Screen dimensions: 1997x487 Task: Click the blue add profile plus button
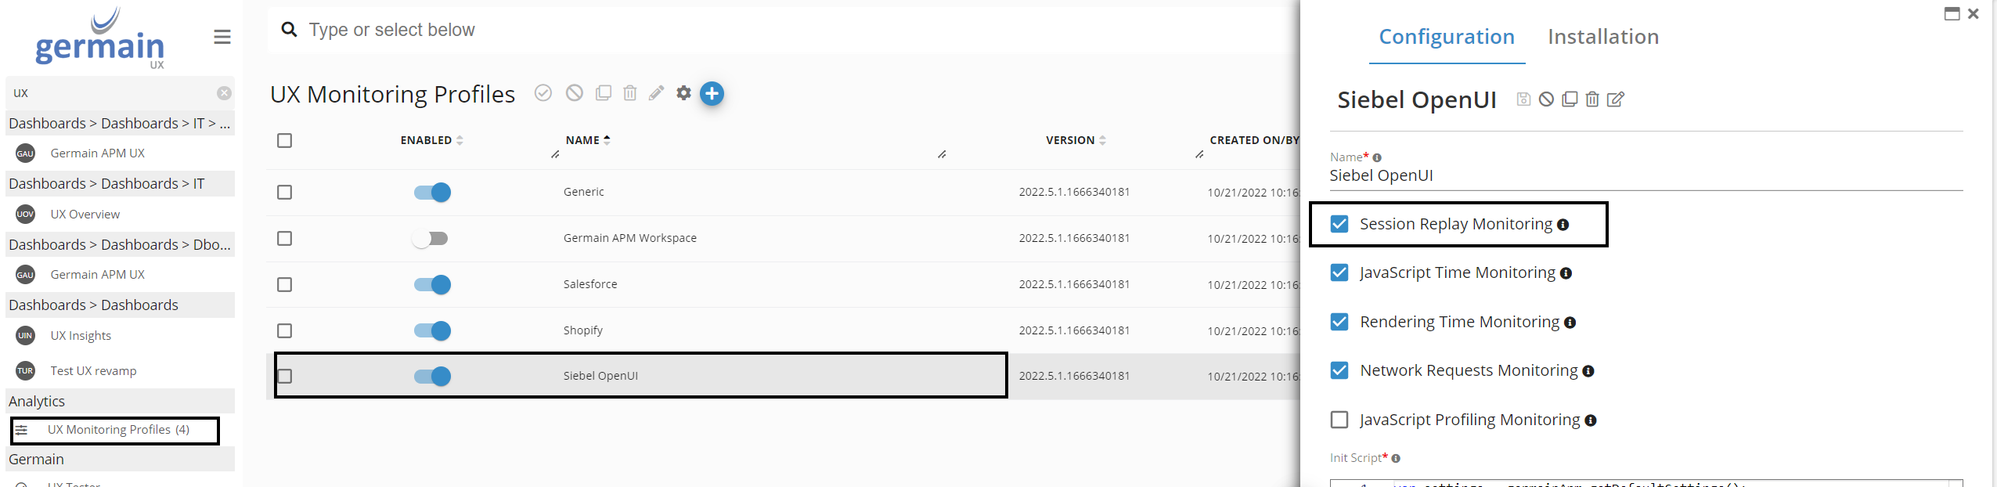(x=712, y=94)
